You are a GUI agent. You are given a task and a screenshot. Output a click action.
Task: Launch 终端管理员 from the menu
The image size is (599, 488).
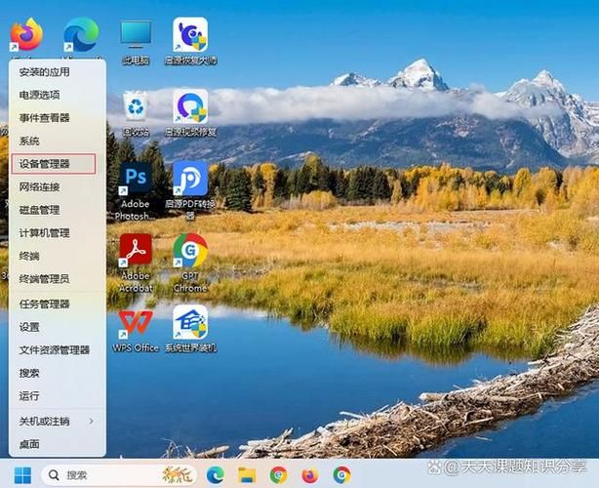pyautogui.click(x=58, y=279)
